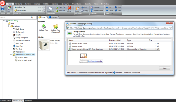Viewport: 176px width, 102px height.
Task: Collapse the Products folder node
Action: [x=9, y=26]
